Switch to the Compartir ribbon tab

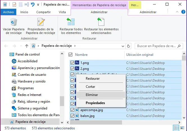tap(43, 12)
